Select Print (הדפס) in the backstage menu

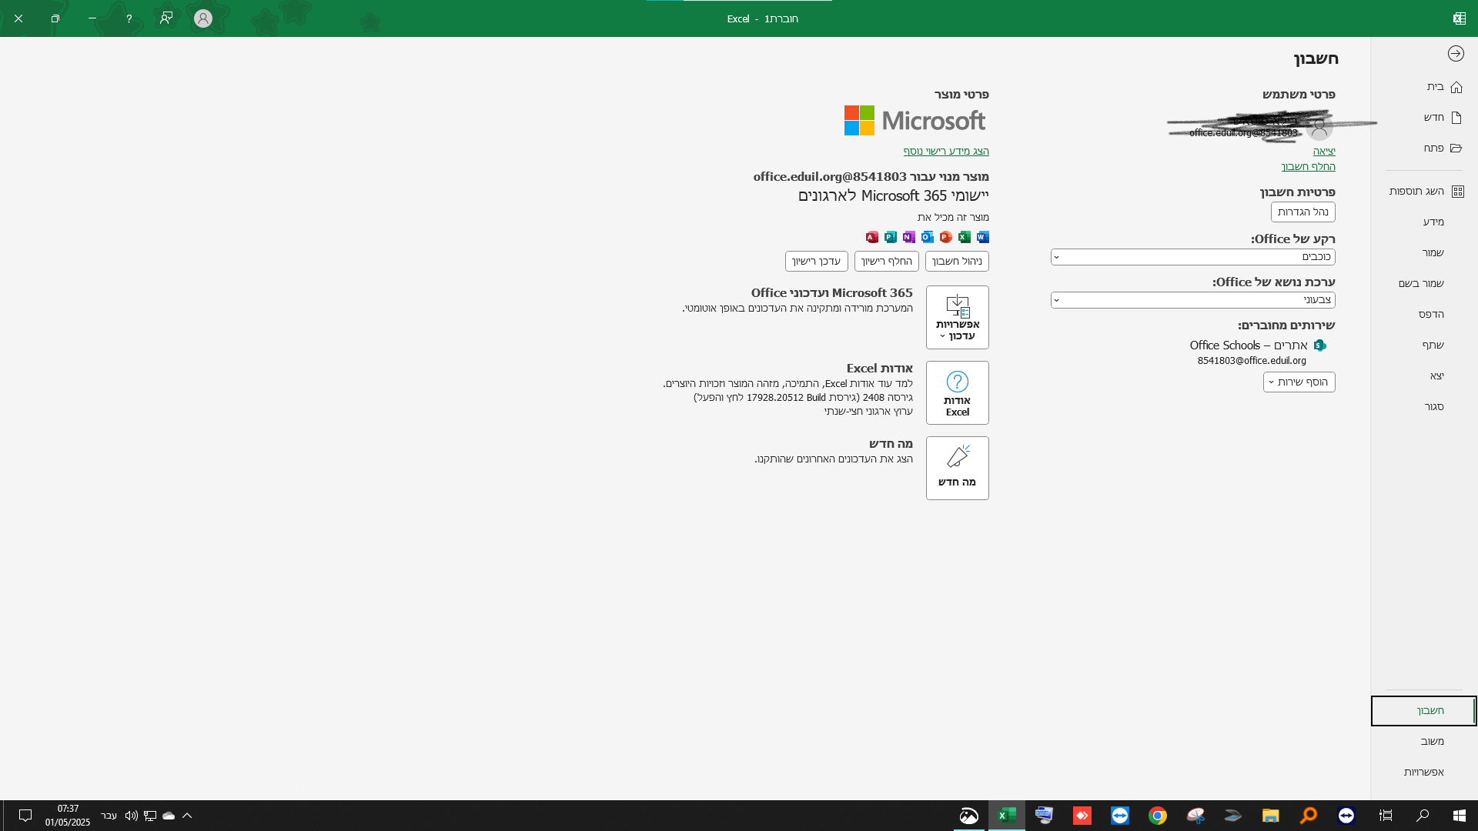1431,314
